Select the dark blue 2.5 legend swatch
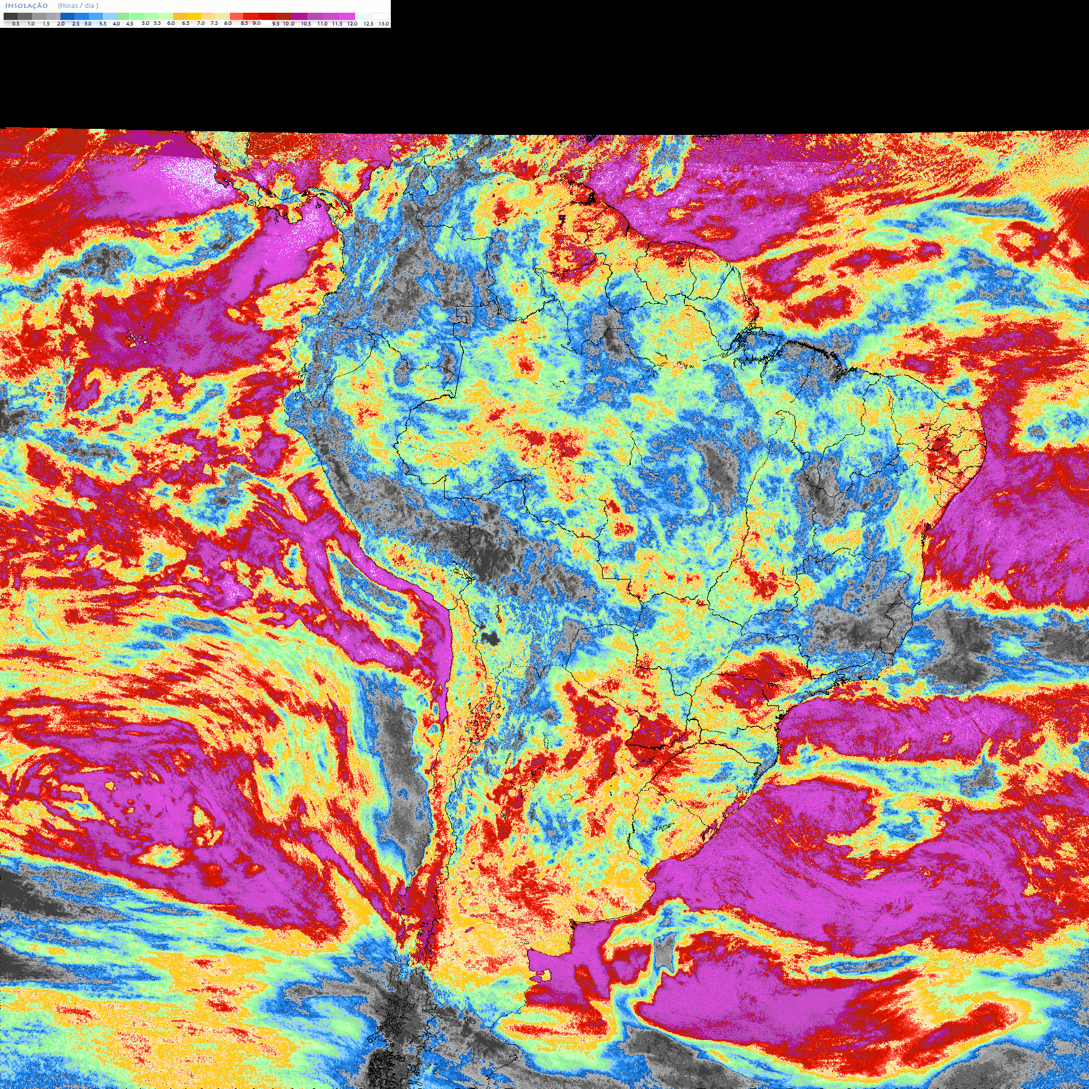Image resolution: width=1089 pixels, height=1089 pixels. click(x=67, y=16)
